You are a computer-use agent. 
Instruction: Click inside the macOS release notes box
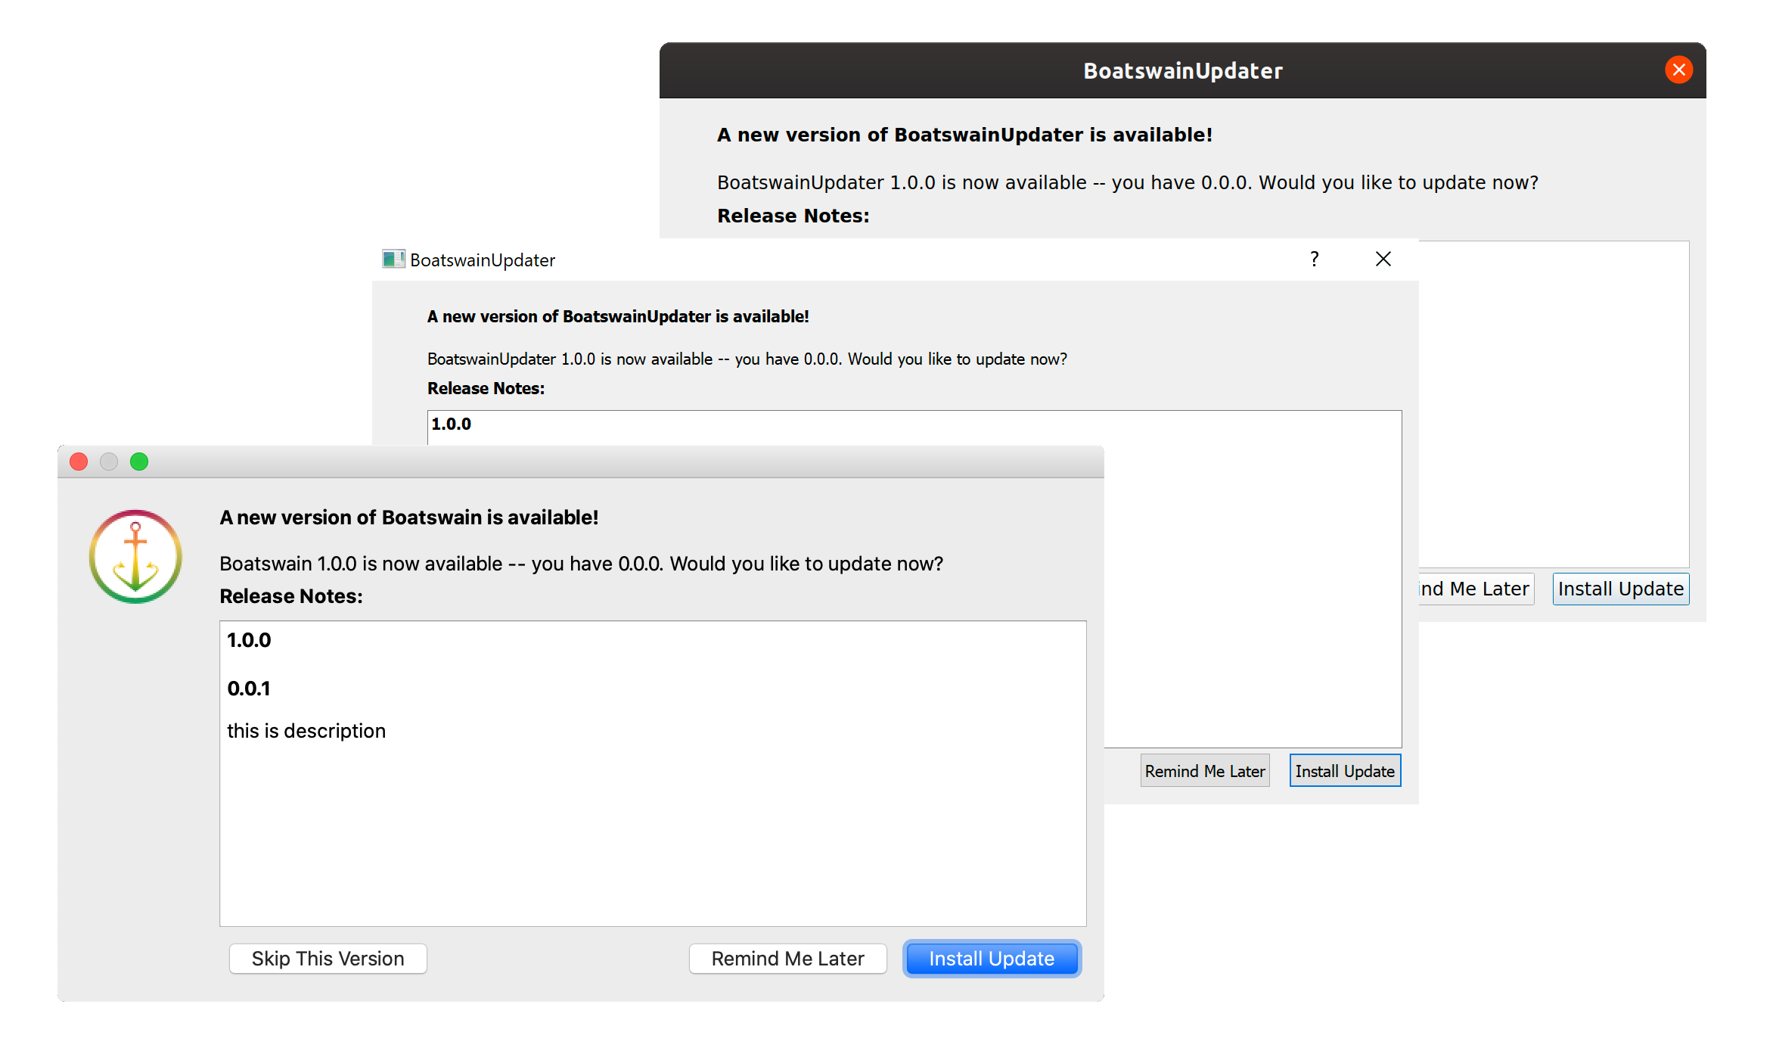pos(652,832)
